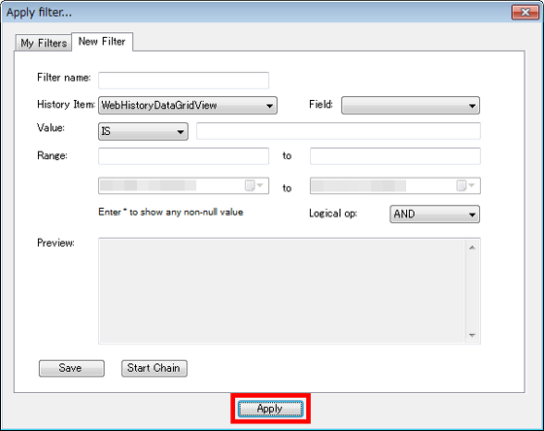Click the Range end input field
544x431 pixels.
395,156
